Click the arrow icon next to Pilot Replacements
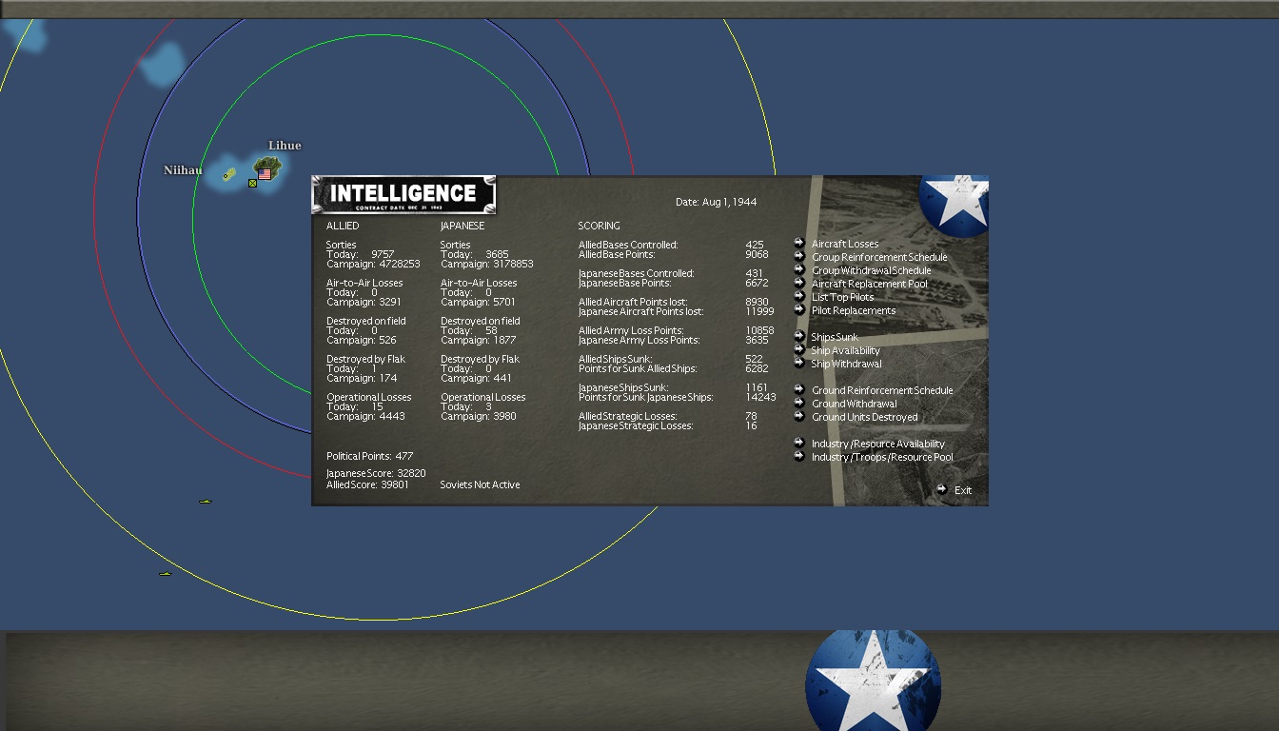This screenshot has height=731, width=1279. coord(799,309)
